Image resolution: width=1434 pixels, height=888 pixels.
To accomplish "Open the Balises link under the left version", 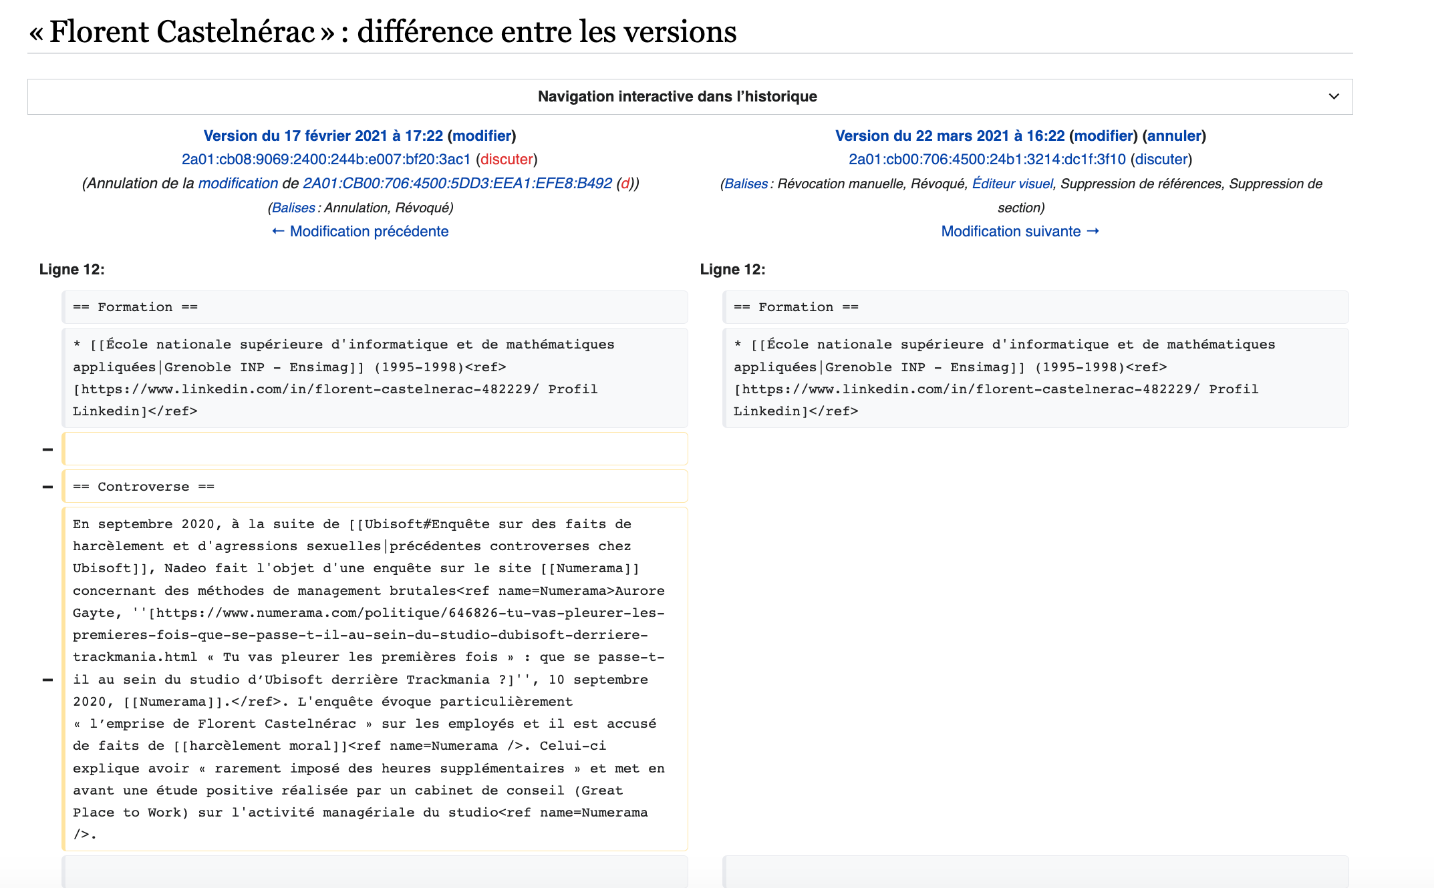I will 293,208.
